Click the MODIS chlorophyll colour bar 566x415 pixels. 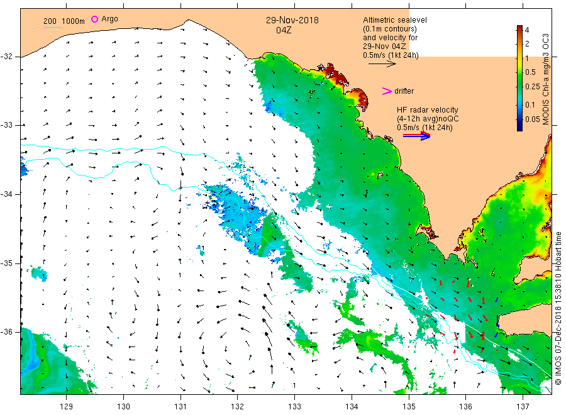tap(520, 78)
